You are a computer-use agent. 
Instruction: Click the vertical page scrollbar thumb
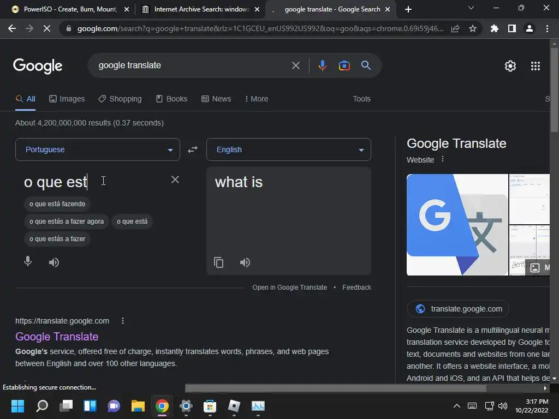tap(554, 90)
